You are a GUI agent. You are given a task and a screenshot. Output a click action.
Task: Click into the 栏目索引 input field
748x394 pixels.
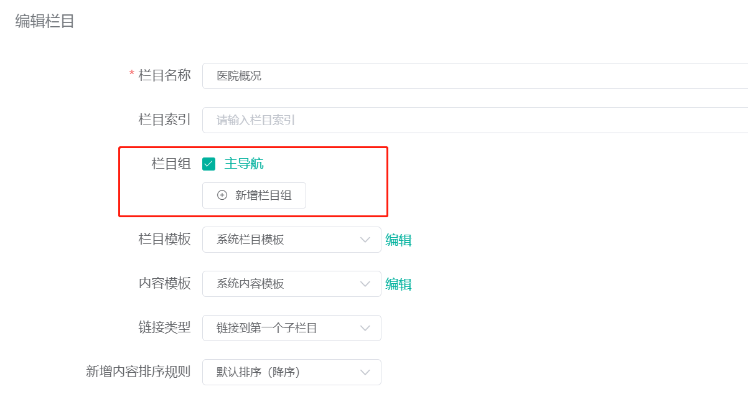(x=311, y=120)
